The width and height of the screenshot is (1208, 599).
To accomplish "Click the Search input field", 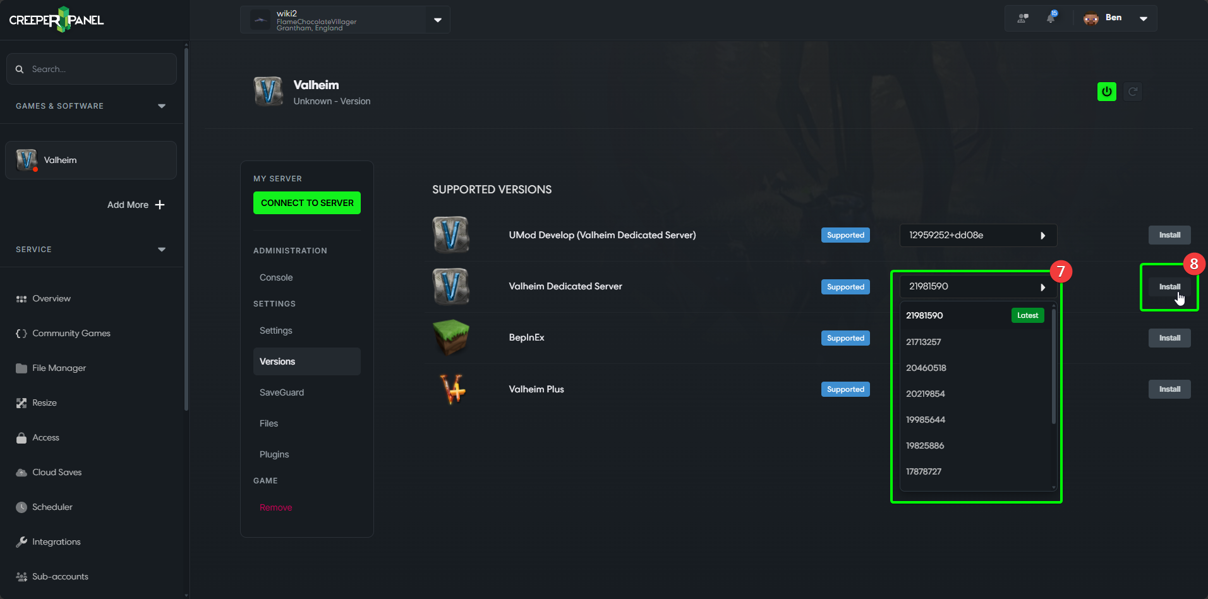I will coord(91,68).
